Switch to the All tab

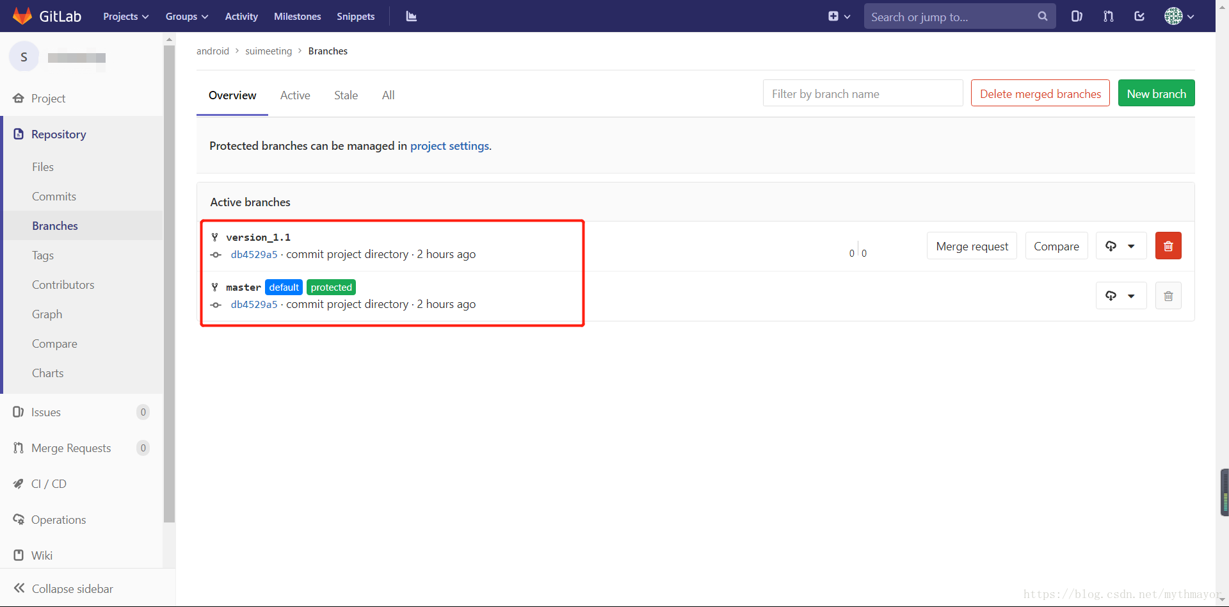click(388, 95)
